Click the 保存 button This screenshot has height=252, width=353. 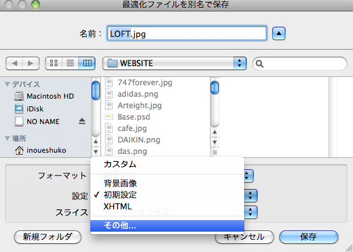pos(308,237)
